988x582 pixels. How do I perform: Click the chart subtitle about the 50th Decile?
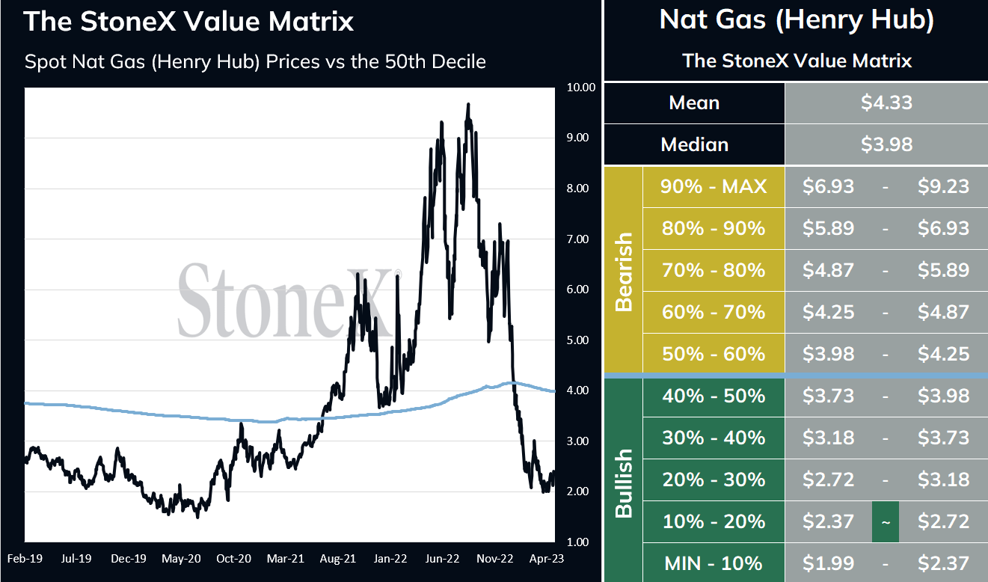tap(255, 61)
